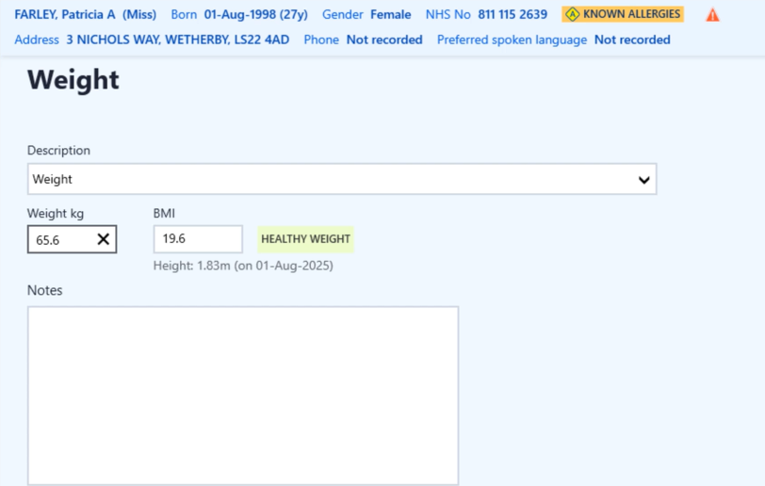Click the Description dropdown chevron arrow
Viewport: 765px width, 486px height.
[x=644, y=180]
